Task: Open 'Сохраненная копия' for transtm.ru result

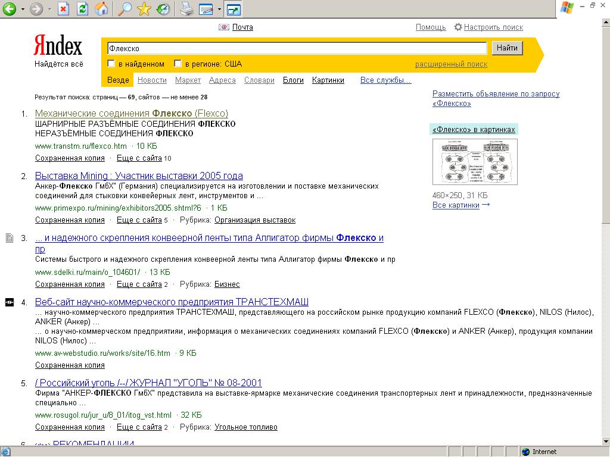Action: pyautogui.click(x=70, y=158)
